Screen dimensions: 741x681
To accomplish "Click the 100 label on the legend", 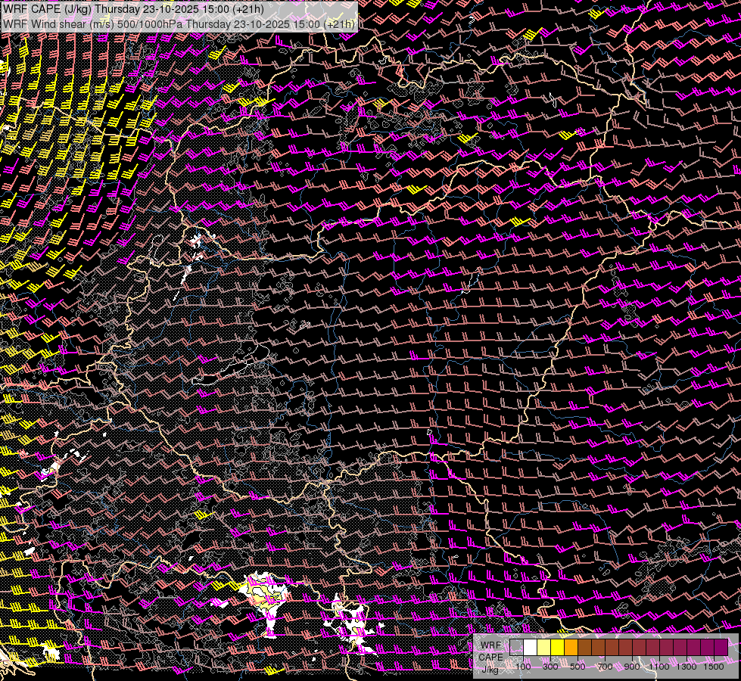I will [x=523, y=667].
